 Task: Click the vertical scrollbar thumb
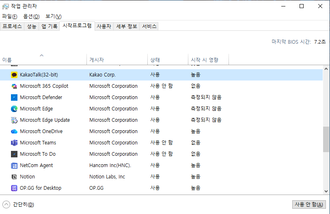tap(326, 139)
